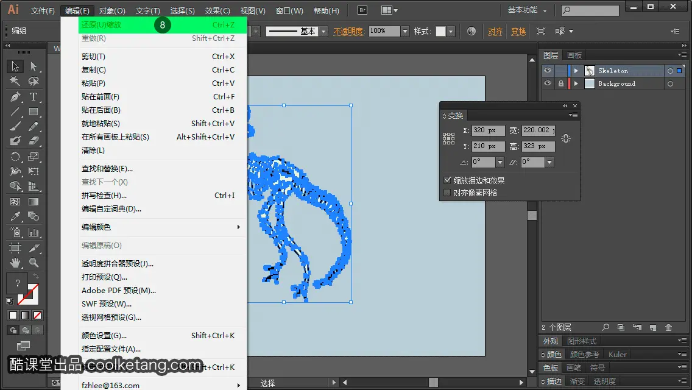This screenshot has height=390, width=692.
Task: Select the Pen tool
Action: (x=15, y=97)
